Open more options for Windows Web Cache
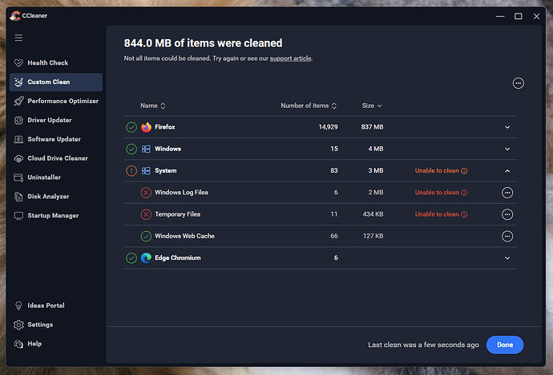 tap(507, 236)
